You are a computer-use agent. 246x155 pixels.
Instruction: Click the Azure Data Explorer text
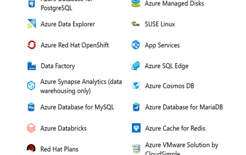68,24
